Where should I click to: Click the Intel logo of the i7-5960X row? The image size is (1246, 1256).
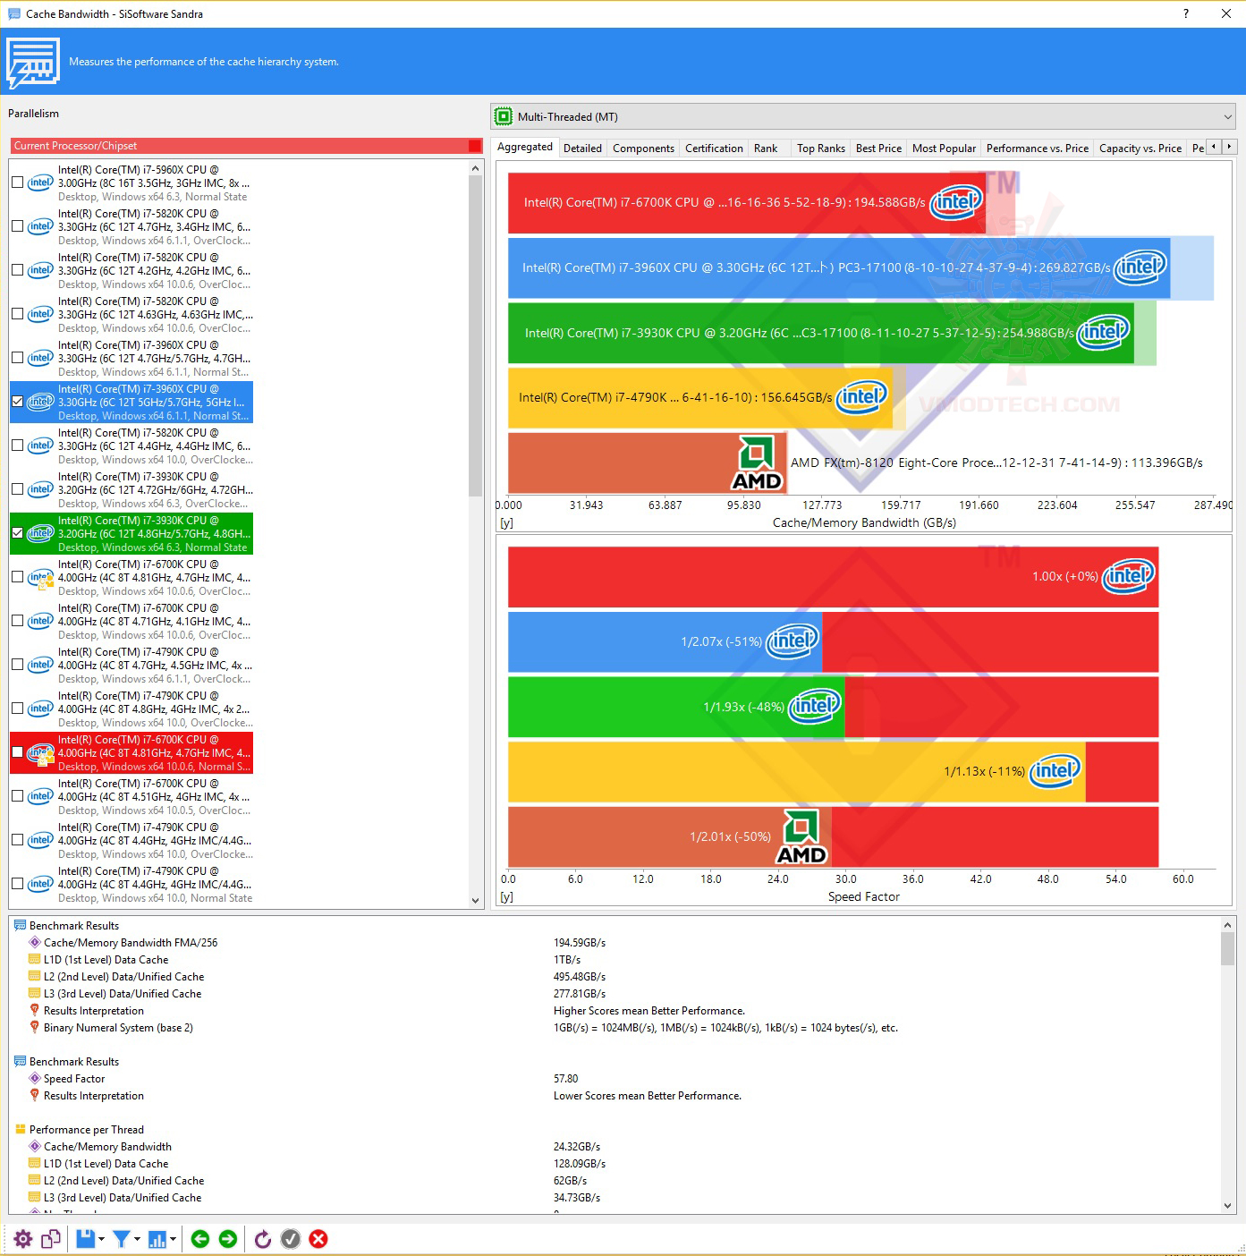pyautogui.click(x=40, y=182)
